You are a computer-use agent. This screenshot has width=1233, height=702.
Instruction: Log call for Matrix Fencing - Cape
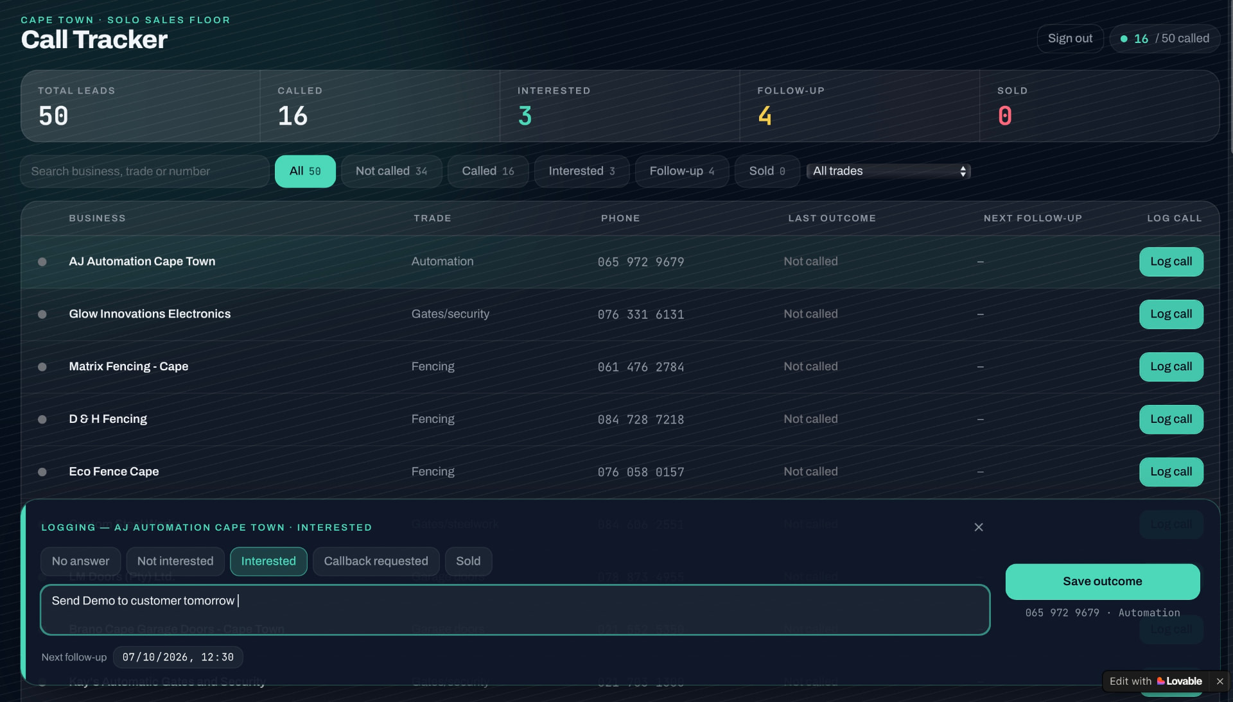tap(1171, 367)
